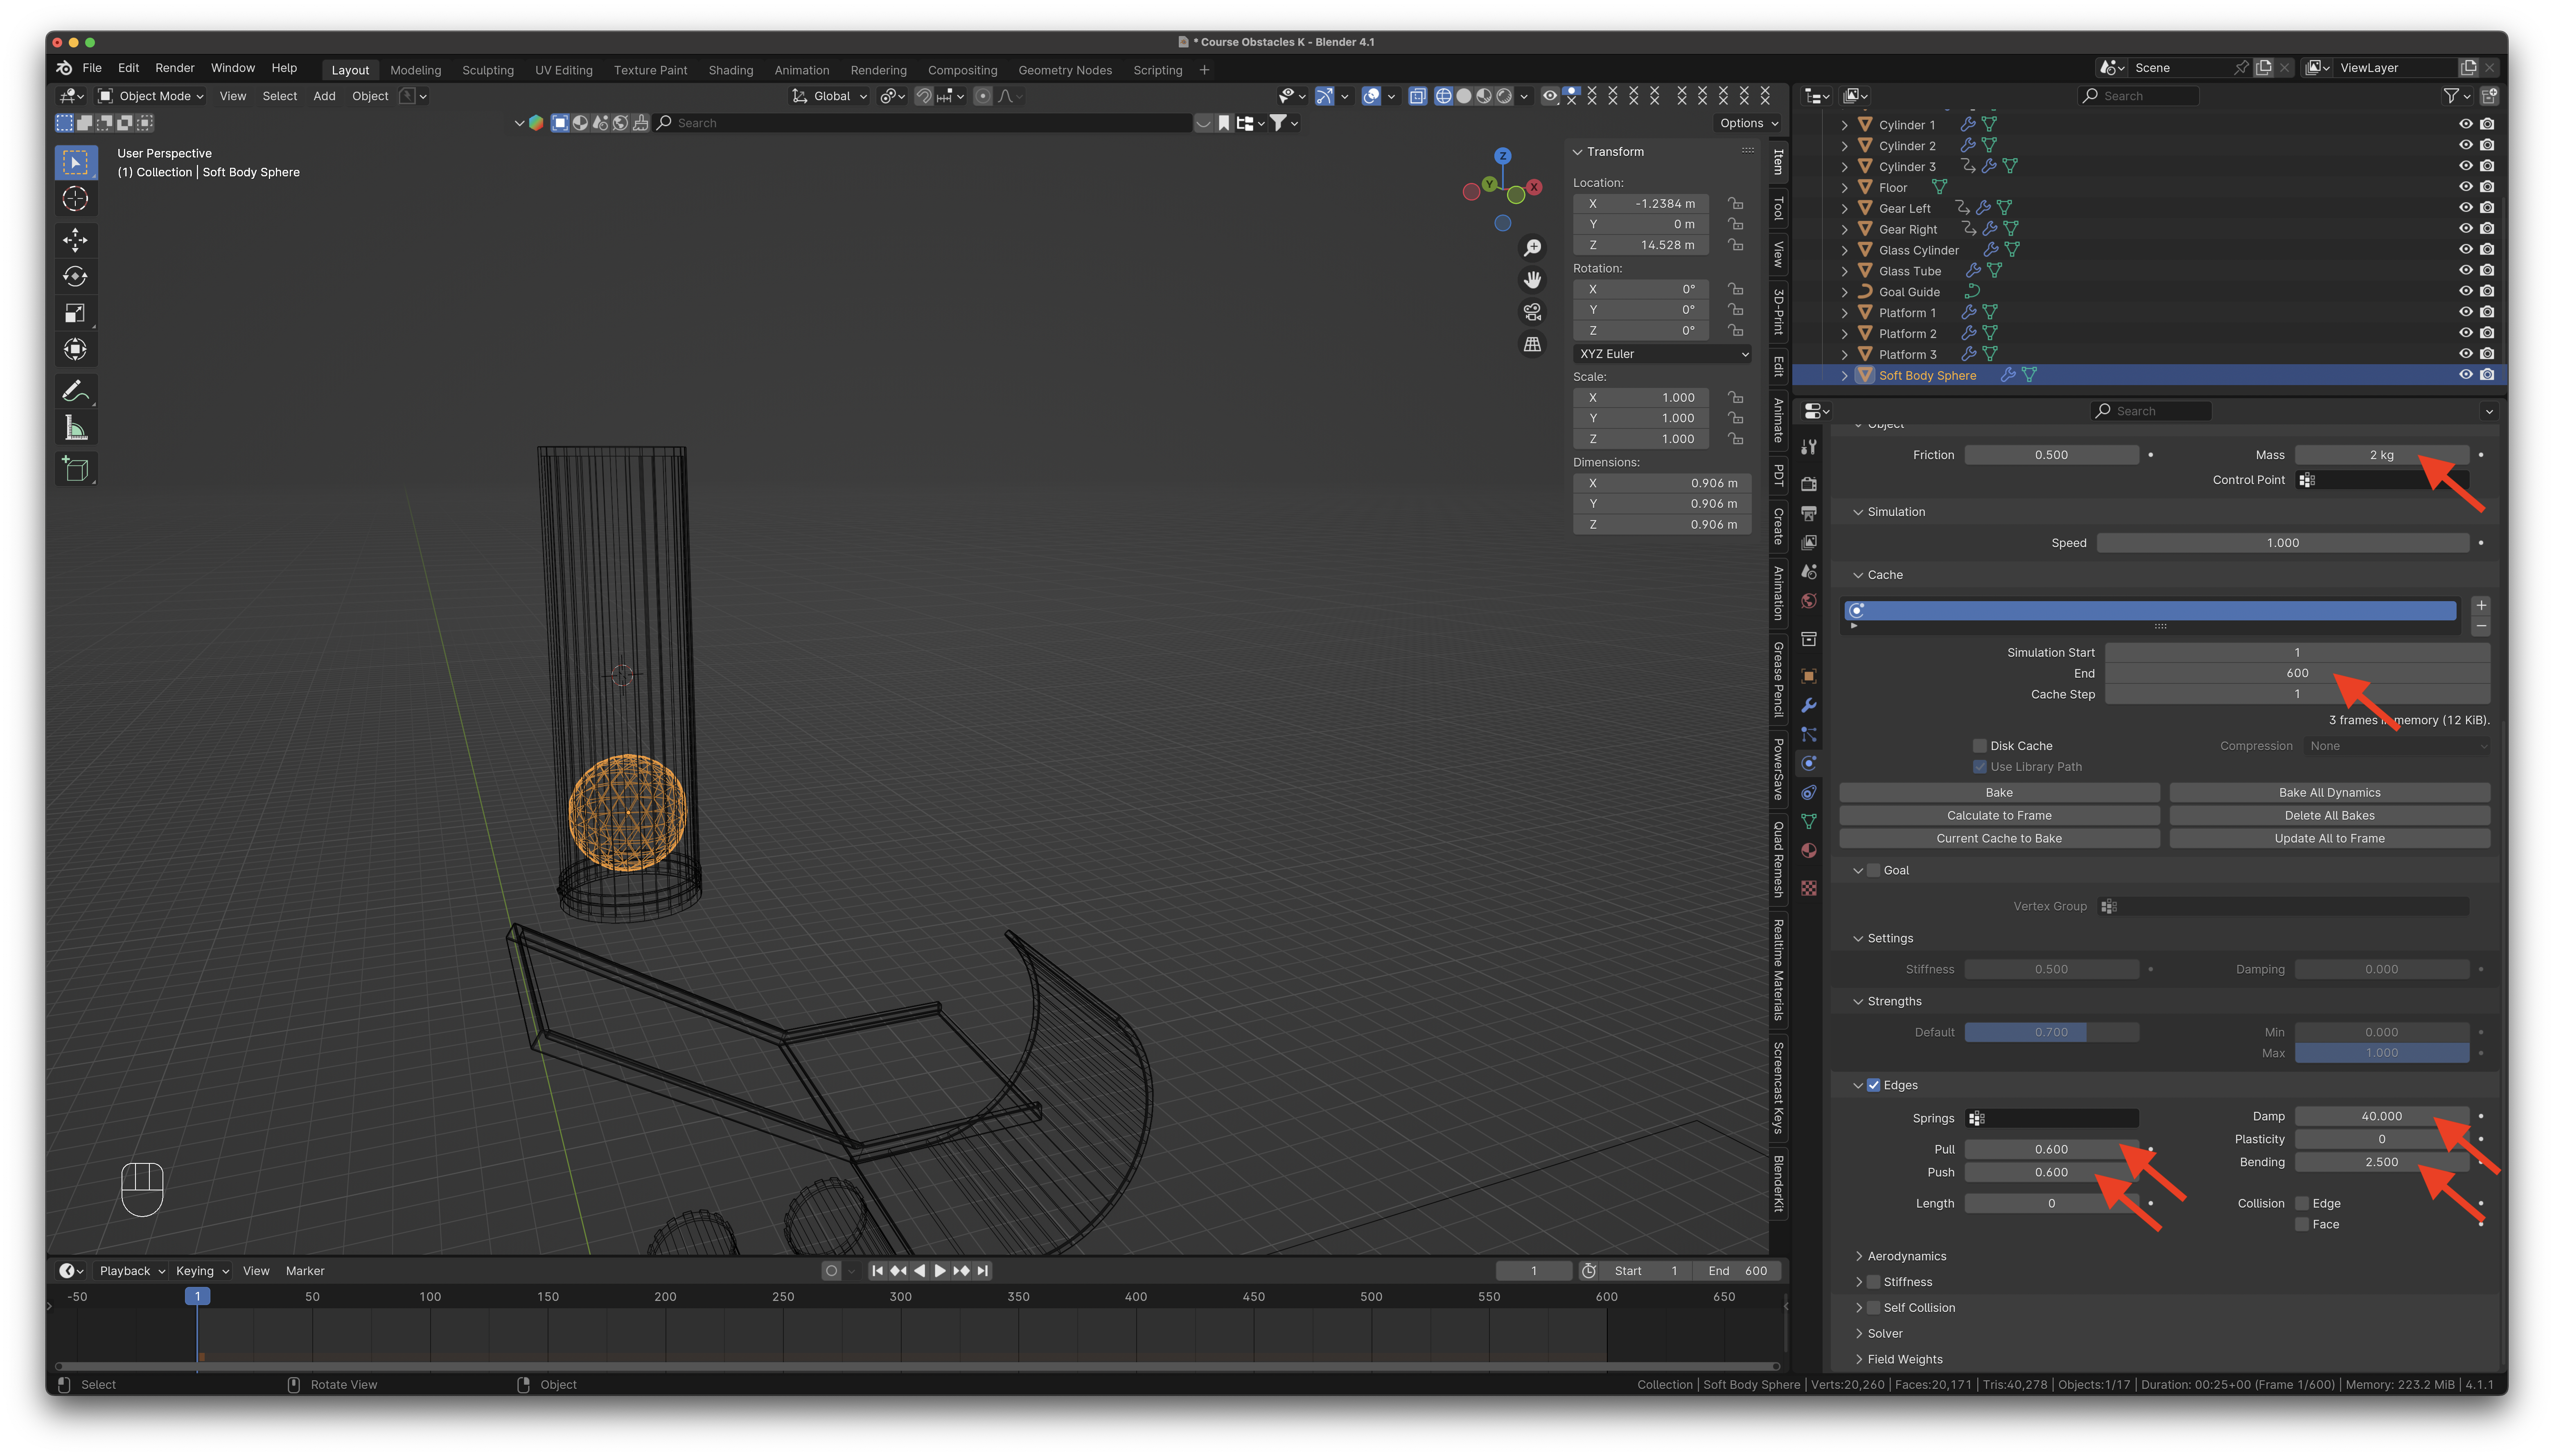Viewport: 2554px width, 1456px height.
Task: Enable the Self Collision checkbox
Action: [x=1874, y=1308]
